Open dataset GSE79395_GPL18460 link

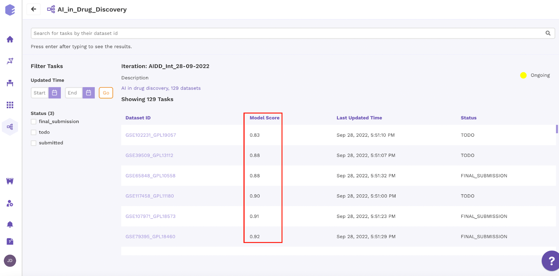click(150, 237)
